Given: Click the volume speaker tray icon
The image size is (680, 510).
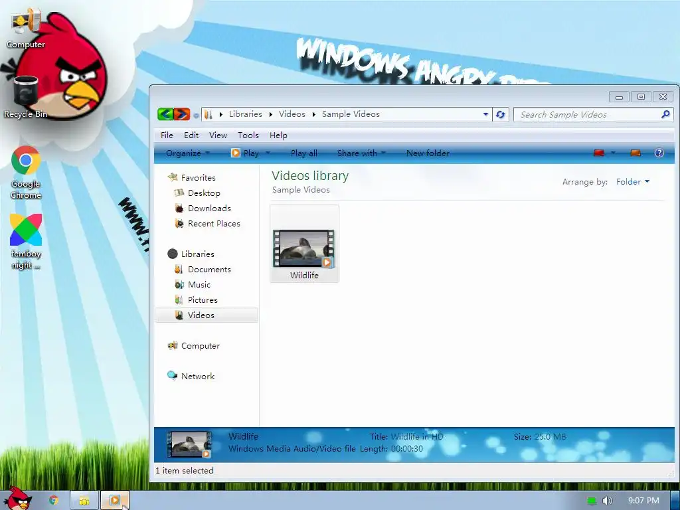Looking at the screenshot, I should click(x=608, y=501).
